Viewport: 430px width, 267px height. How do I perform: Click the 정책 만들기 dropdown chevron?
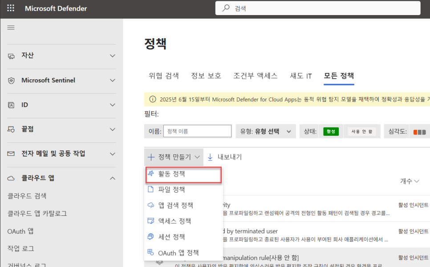(197, 157)
